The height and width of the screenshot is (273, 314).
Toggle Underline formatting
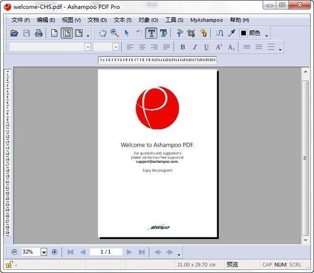206,47
